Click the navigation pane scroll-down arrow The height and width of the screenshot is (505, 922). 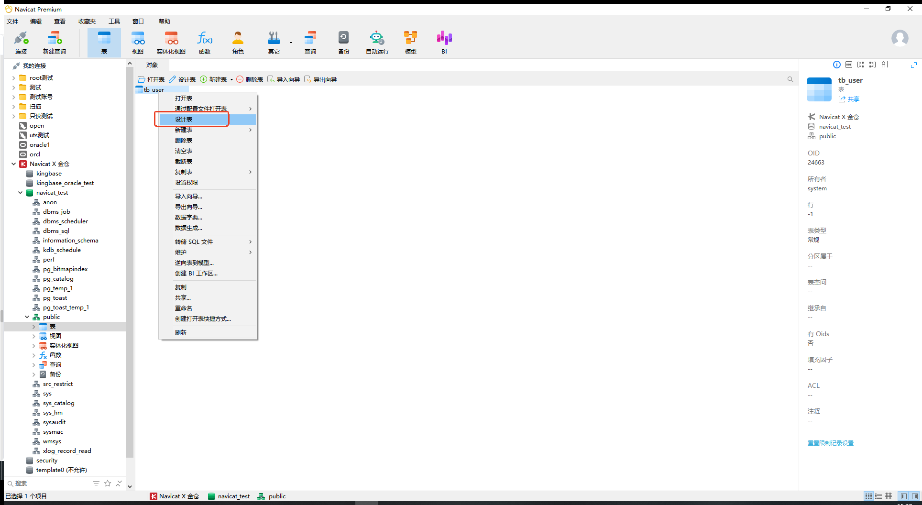(x=130, y=487)
